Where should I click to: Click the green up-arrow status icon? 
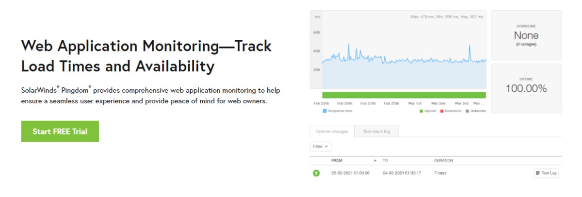316,173
